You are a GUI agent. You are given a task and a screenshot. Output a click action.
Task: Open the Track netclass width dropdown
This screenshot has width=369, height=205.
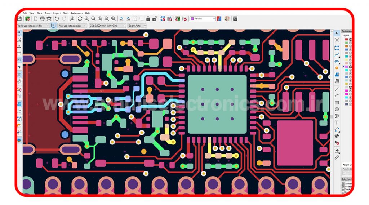pyautogui.click(x=33, y=26)
